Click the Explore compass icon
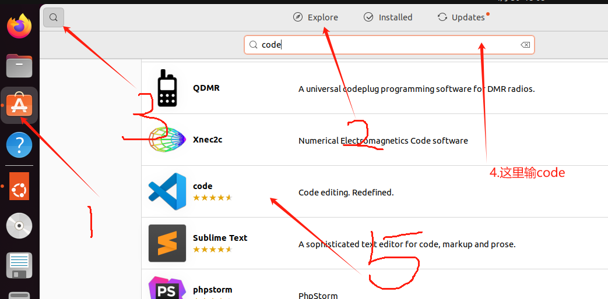608x299 pixels. (x=298, y=17)
